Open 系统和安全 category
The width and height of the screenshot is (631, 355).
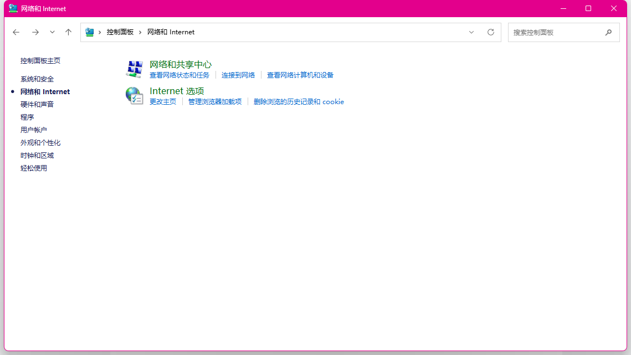point(37,79)
